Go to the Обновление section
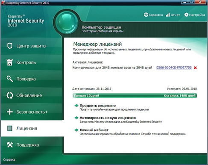This screenshot has width=208, height=165. tap(32, 95)
